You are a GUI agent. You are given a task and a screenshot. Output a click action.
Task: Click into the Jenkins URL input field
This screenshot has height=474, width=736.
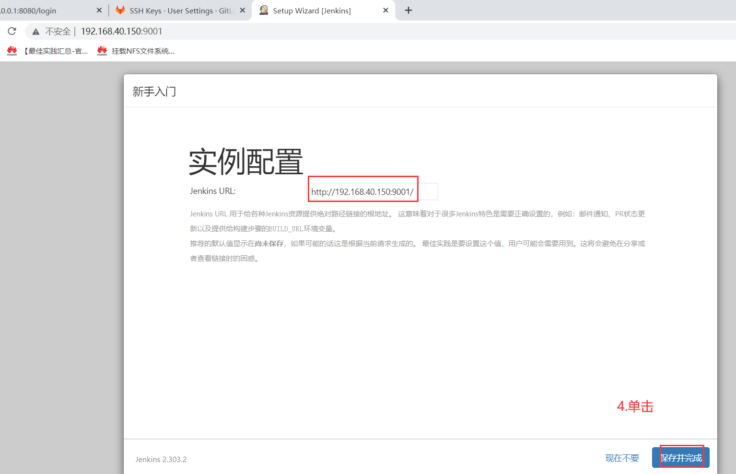pyautogui.click(x=372, y=192)
